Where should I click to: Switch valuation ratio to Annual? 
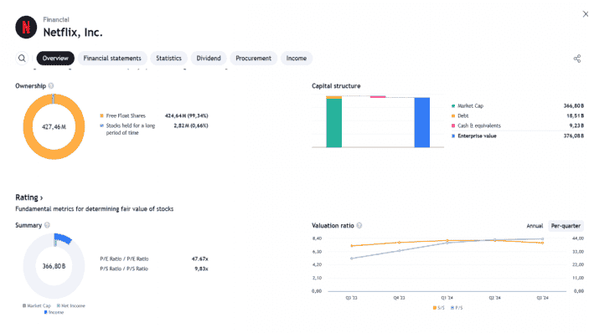pos(535,226)
